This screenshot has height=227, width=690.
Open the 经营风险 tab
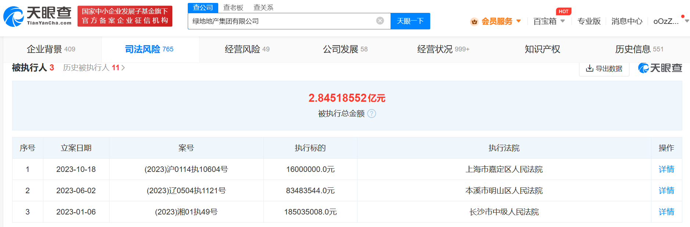pos(247,49)
